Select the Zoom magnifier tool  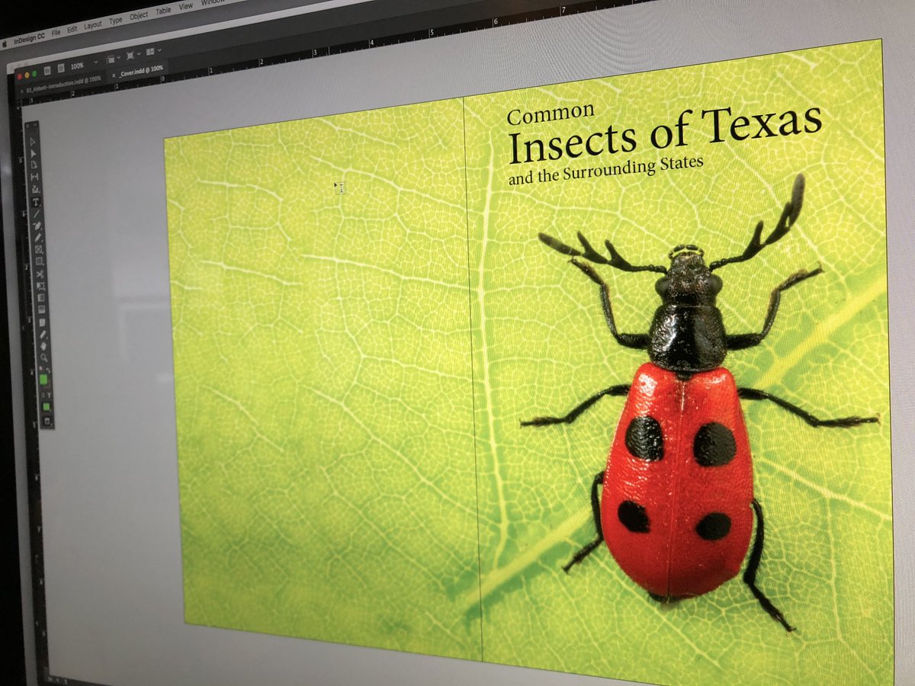coord(43,357)
